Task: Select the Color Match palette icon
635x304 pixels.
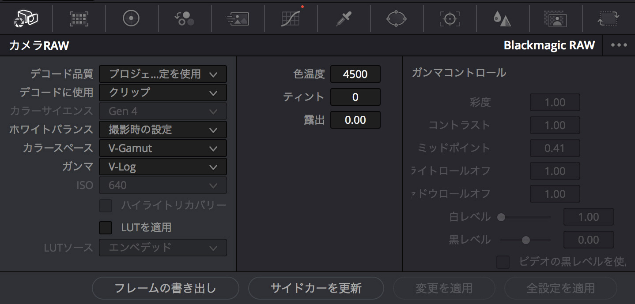Action: (79, 19)
